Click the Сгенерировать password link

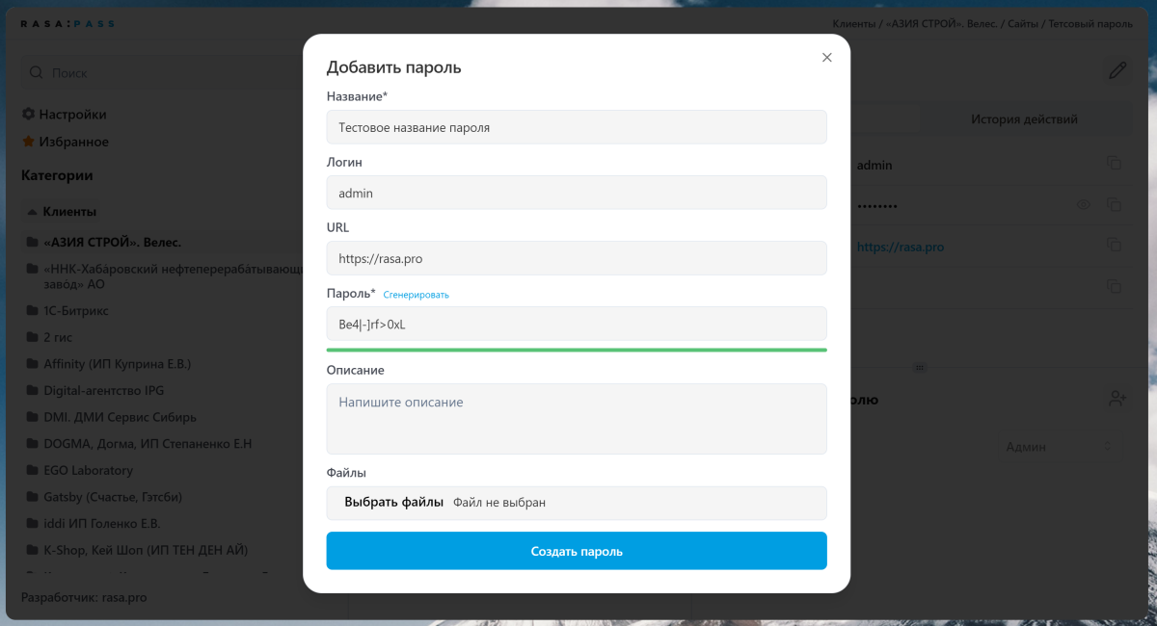(416, 295)
